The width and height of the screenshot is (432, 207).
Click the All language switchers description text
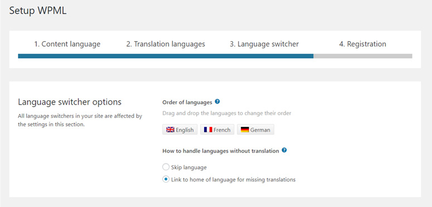click(x=80, y=120)
